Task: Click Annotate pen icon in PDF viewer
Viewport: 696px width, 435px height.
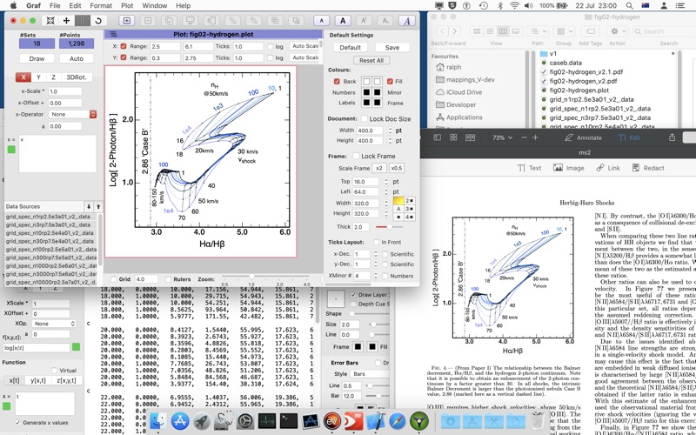Action: pos(571,137)
